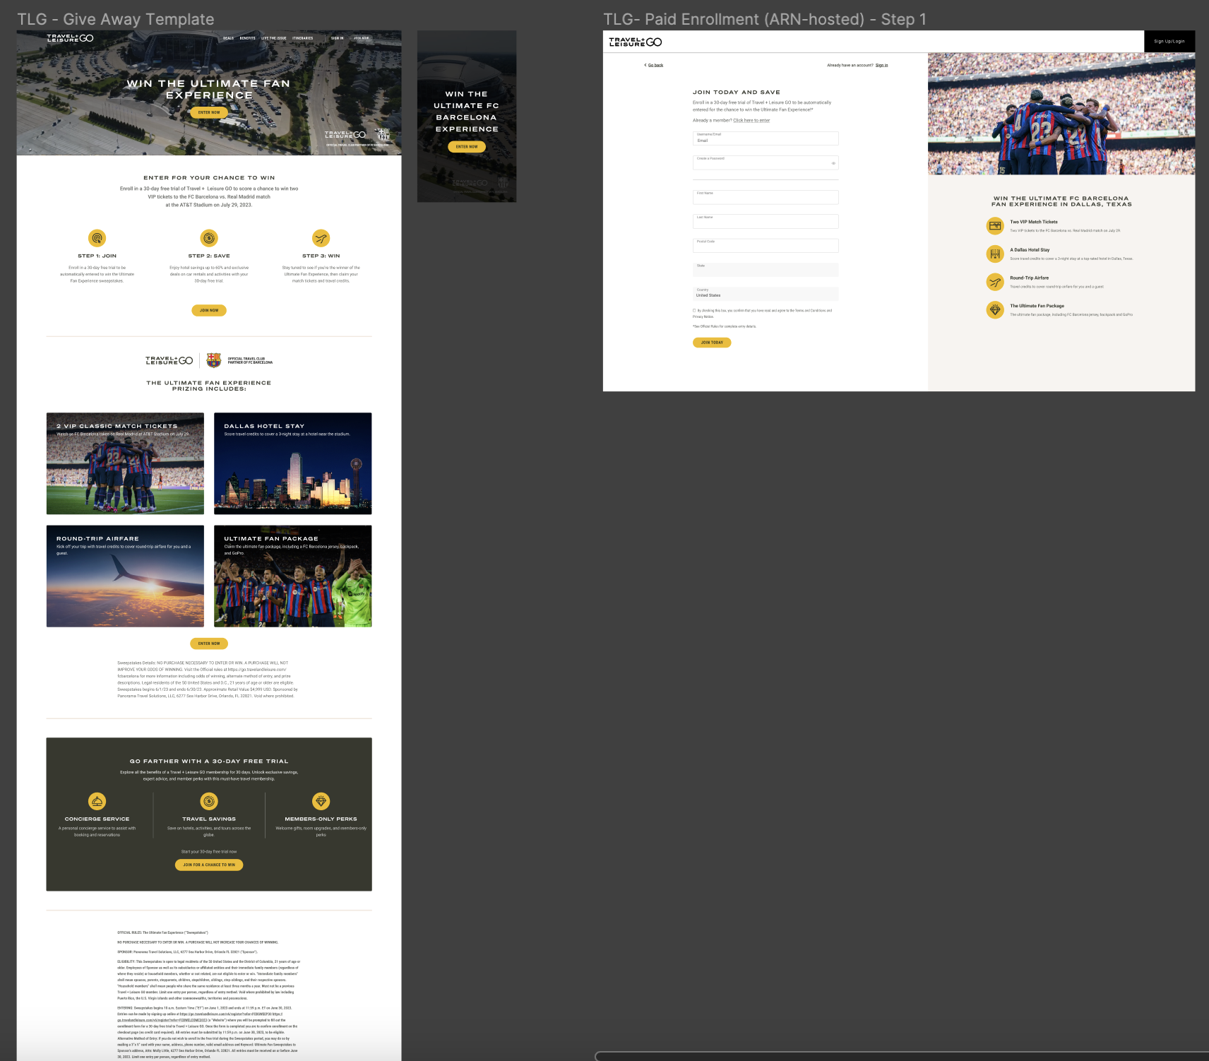Click the Go back chevron arrow
Image resolution: width=1209 pixels, height=1061 pixels.
point(645,65)
